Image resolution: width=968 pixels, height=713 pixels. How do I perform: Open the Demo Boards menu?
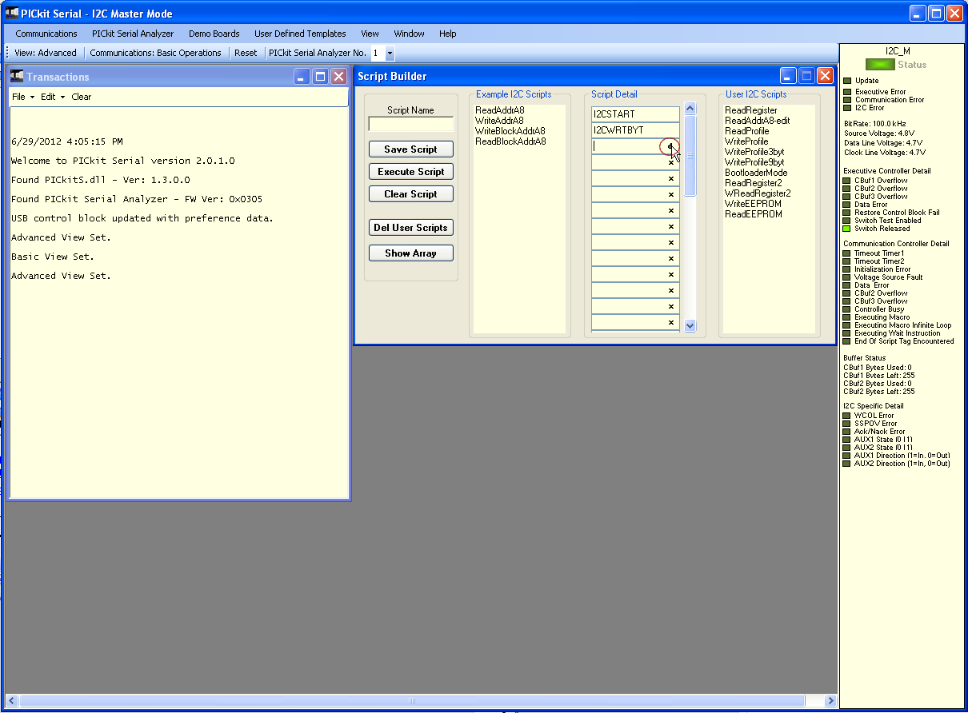tap(214, 34)
